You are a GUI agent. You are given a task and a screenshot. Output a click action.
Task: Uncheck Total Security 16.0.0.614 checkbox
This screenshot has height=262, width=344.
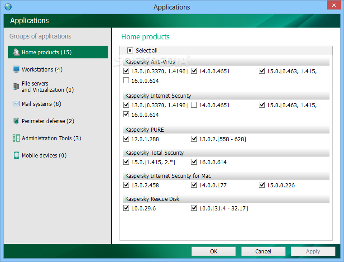(x=194, y=162)
